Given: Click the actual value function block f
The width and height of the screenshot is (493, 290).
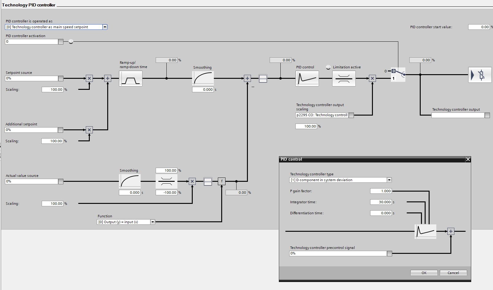Looking at the screenshot, I should [x=222, y=181].
